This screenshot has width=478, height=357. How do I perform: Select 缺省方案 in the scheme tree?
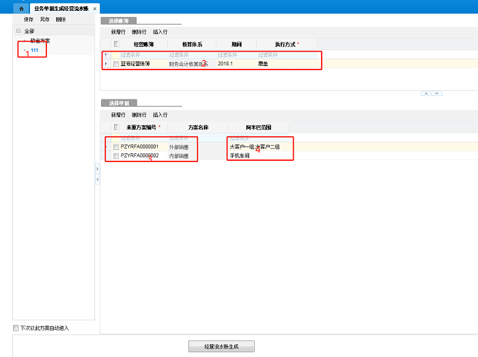point(40,41)
